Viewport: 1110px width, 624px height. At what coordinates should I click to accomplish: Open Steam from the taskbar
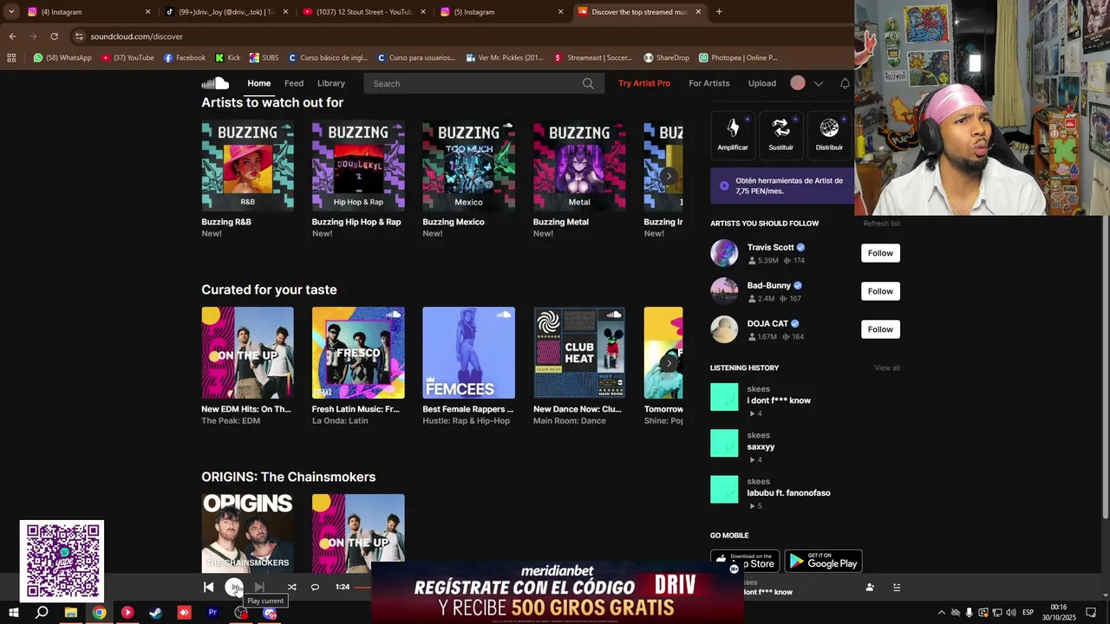(x=155, y=613)
